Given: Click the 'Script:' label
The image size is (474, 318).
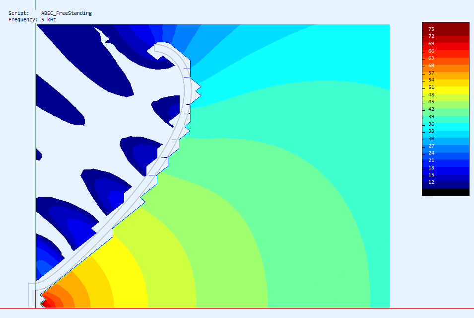Looking at the screenshot, I should click(19, 13).
